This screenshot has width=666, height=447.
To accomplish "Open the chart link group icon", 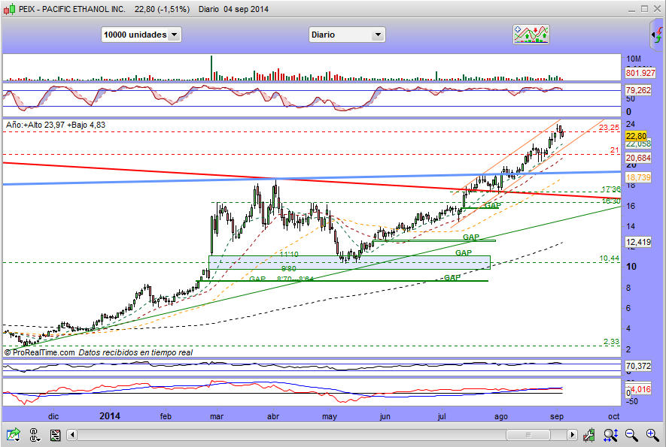I will click(x=34, y=435).
